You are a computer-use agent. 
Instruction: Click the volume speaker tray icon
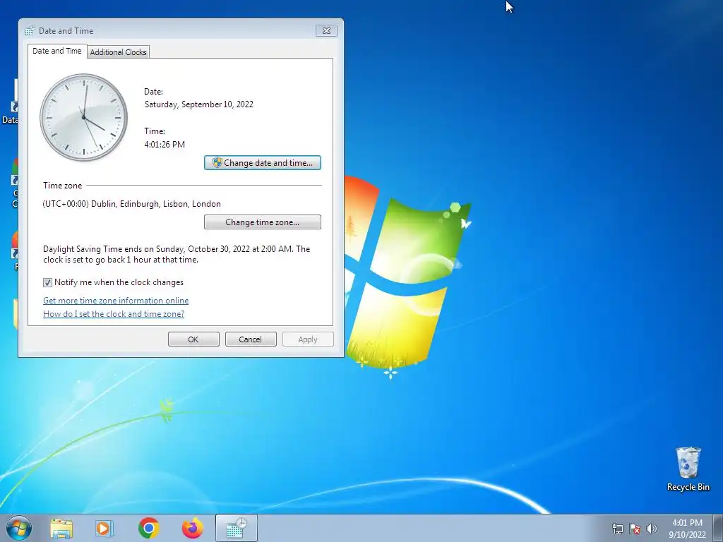pos(652,529)
